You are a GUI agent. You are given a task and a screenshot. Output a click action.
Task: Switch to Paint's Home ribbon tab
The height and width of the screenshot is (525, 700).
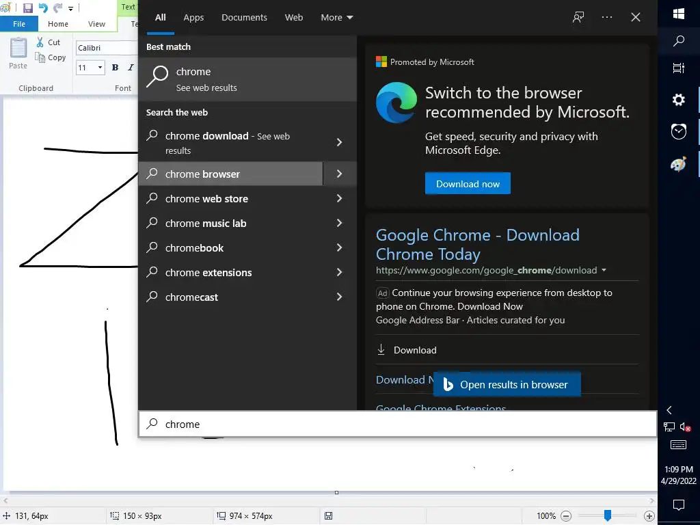tap(58, 24)
